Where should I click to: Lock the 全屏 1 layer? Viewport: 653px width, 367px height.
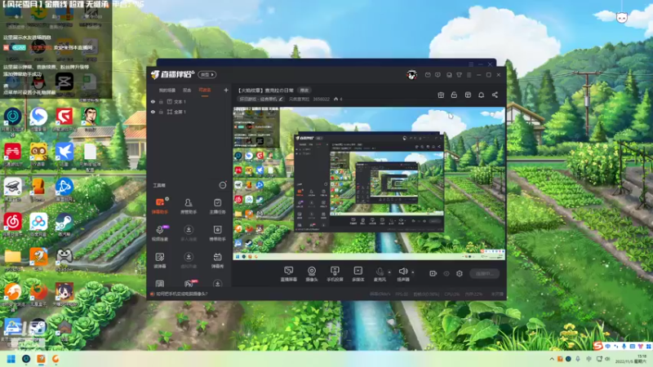(161, 112)
